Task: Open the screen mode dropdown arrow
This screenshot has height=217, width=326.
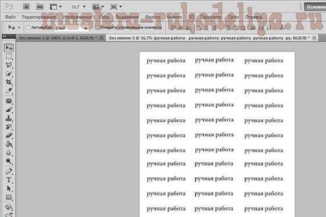Action: point(121,7)
